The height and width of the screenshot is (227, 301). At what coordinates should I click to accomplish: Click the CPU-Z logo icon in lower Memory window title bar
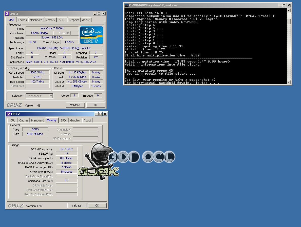pyautogui.click(x=8, y=114)
